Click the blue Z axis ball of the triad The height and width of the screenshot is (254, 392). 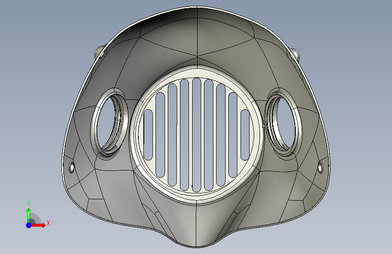[29, 225]
